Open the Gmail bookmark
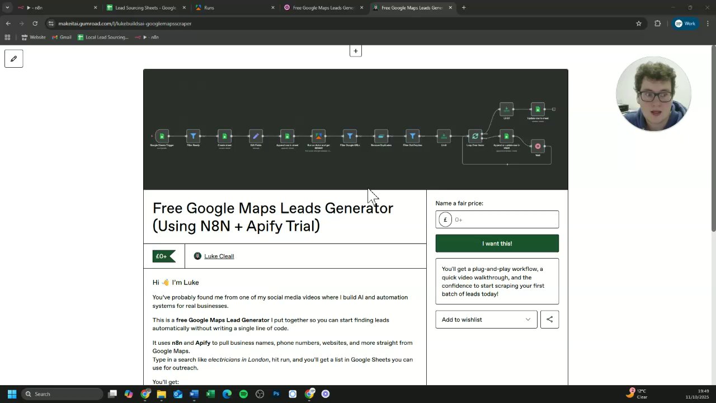The height and width of the screenshot is (403, 716). 62,37
